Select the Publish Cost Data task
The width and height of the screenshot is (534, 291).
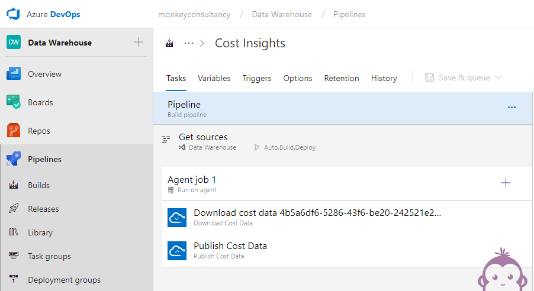(347, 250)
